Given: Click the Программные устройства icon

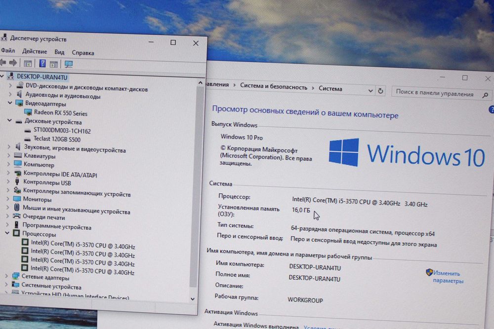Looking at the screenshot, I should click(x=16, y=224).
